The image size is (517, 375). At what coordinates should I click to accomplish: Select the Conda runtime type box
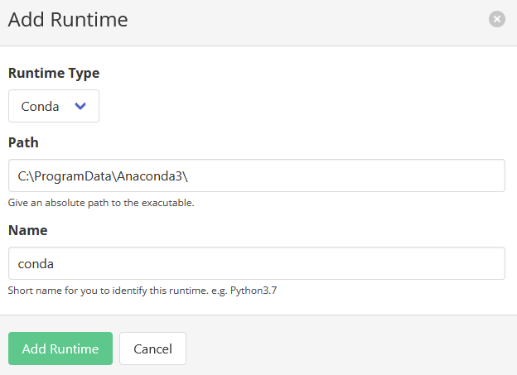tap(54, 106)
